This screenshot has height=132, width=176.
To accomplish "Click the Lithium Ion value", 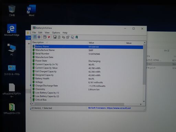I will tap(94, 89).
